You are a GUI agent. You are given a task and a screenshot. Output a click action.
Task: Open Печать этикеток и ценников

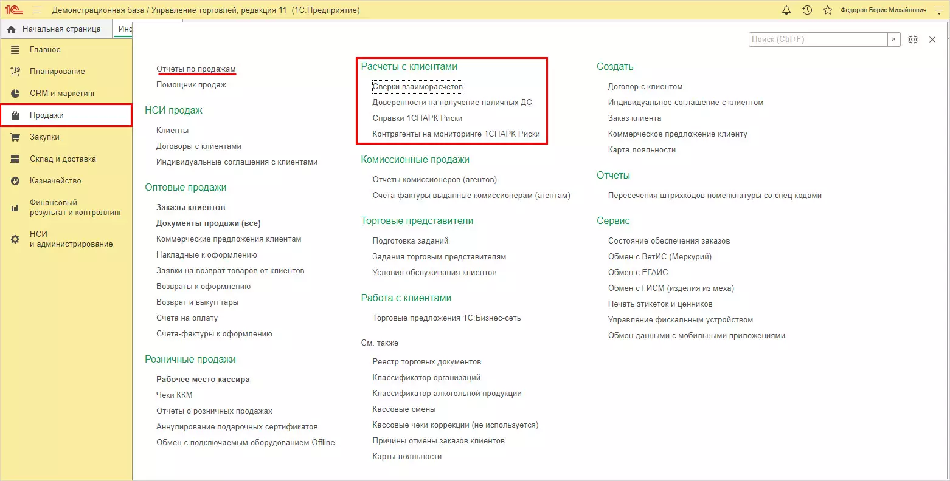point(660,304)
